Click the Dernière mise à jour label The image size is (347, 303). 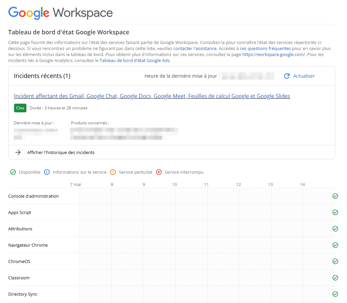(x=34, y=123)
